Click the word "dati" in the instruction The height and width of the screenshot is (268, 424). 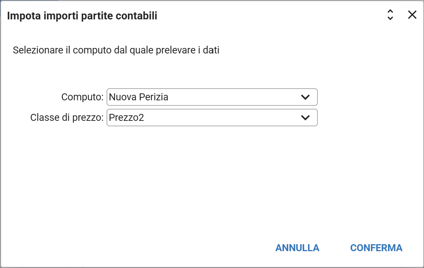(x=211, y=50)
